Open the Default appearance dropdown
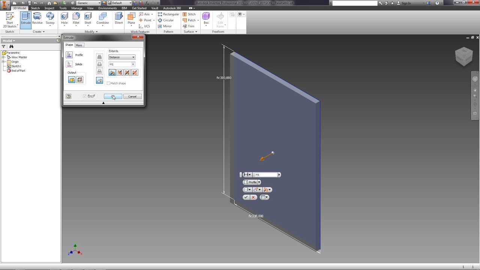The height and width of the screenshot is (270, 480). (x=122, y=3)
